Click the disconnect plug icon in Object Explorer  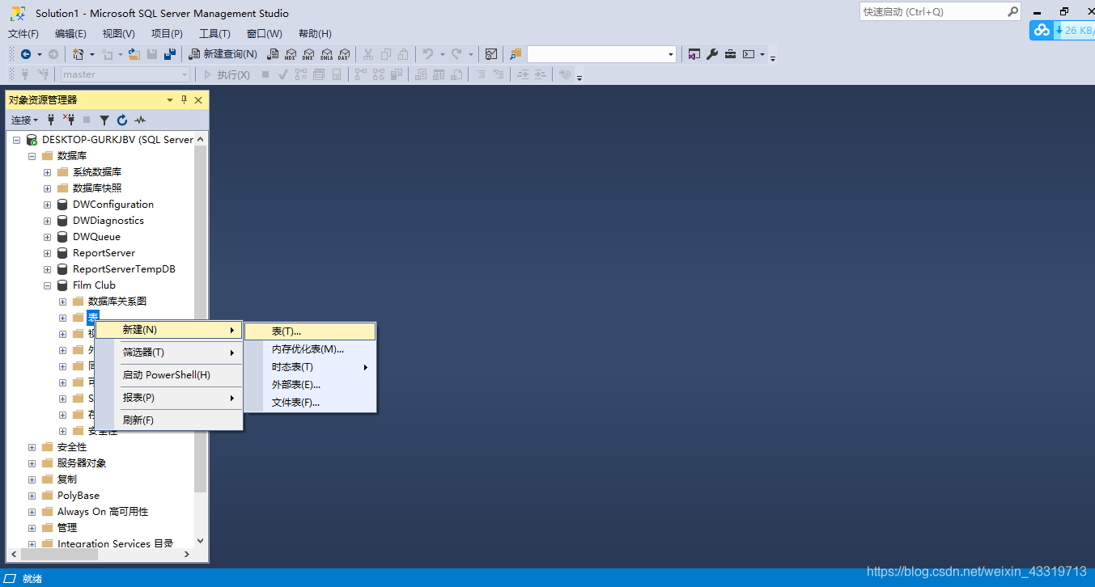pyautogui.click(x=69, y=120)
